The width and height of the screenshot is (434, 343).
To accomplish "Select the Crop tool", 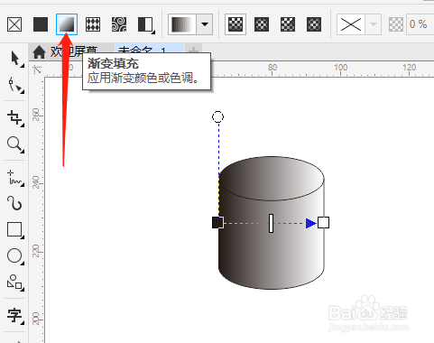I will tap(15, 118).
